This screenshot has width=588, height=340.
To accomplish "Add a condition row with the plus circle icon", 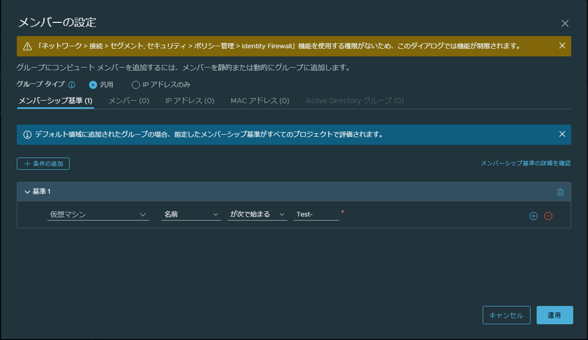I will (533, 216).
